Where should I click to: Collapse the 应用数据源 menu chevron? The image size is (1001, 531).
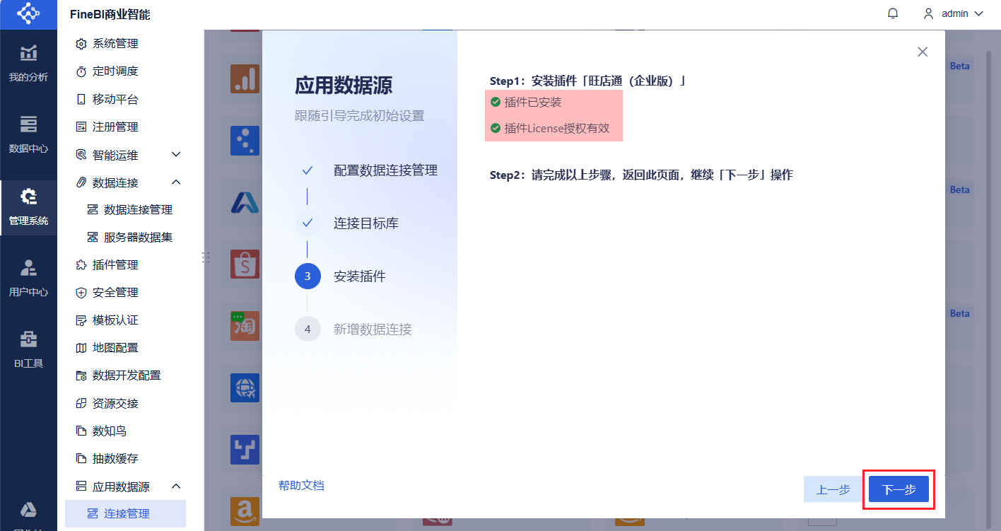tap(177, 486)
